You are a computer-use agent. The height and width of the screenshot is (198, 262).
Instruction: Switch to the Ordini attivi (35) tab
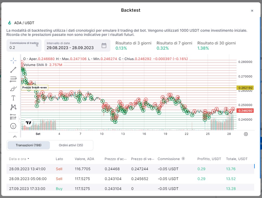tap(71, 145)
